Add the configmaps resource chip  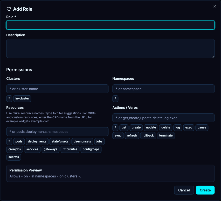pos(91,149)
